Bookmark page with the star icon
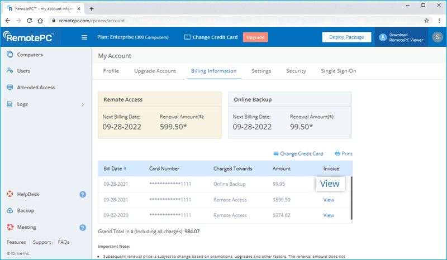 click(426, 21)
